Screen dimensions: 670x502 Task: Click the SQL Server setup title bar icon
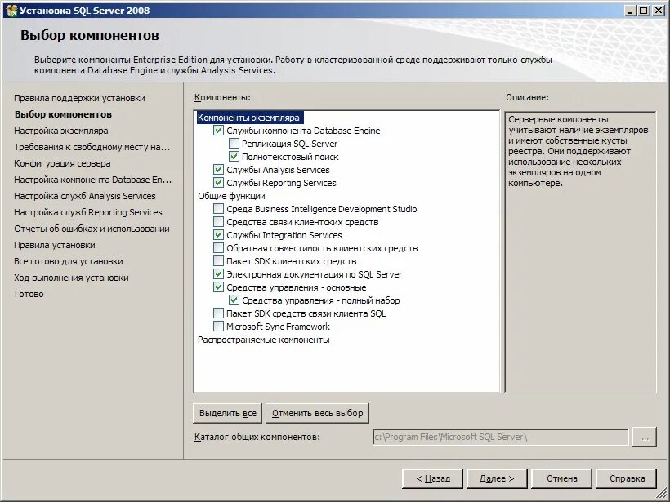click(11, 11)
